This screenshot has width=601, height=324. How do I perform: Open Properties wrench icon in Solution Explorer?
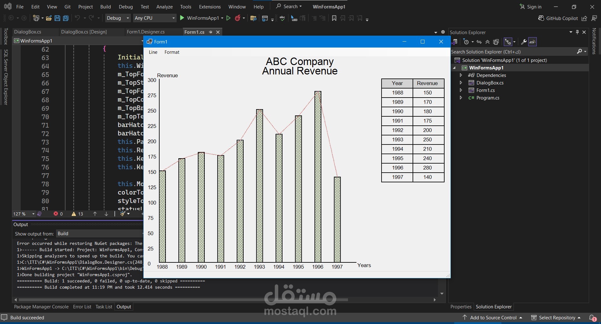pos(524,42)
